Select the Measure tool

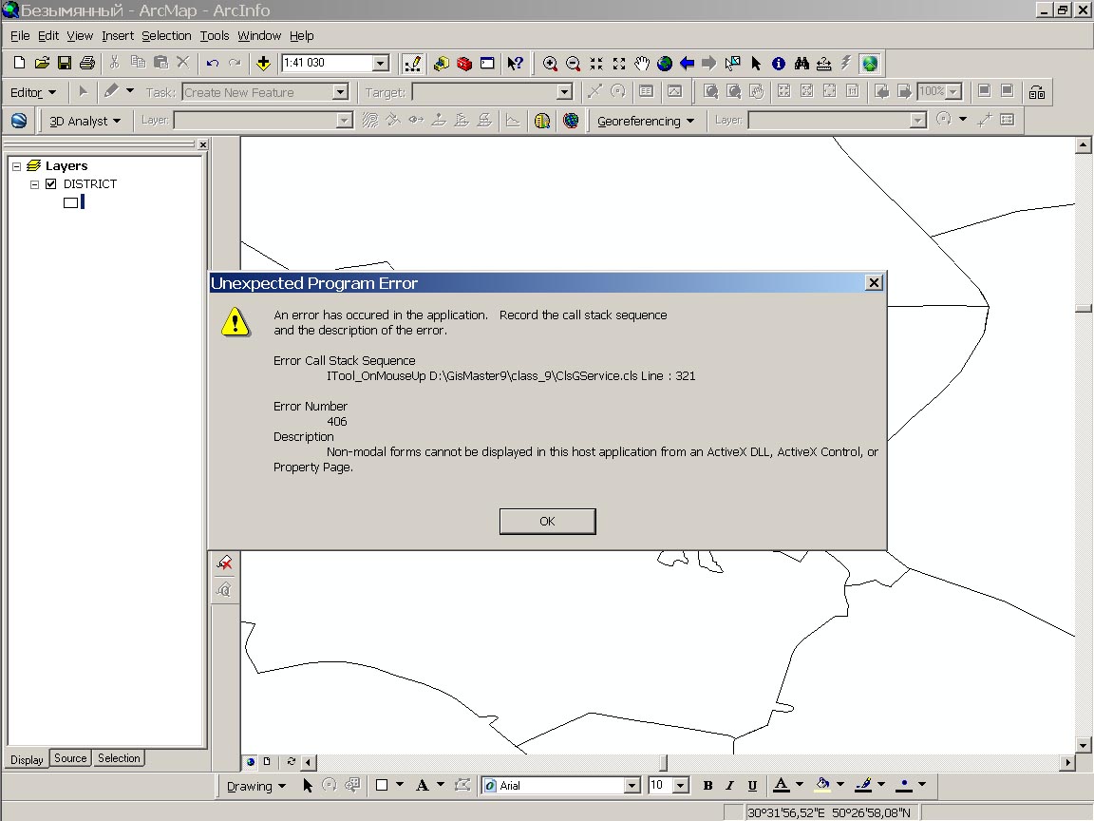click(x=824, y=64)
